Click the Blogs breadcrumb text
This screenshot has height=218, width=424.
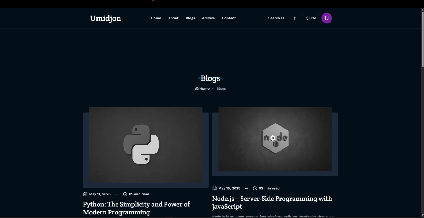pos(221,89)
